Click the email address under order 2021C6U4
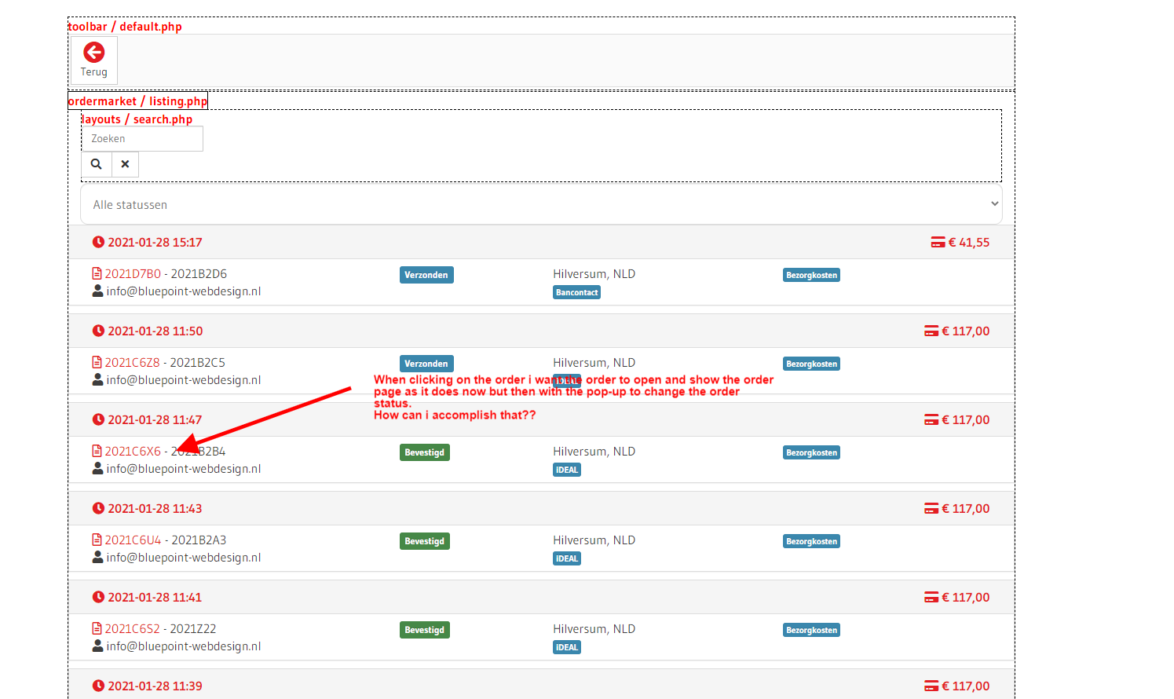 [x=184, y=557]
